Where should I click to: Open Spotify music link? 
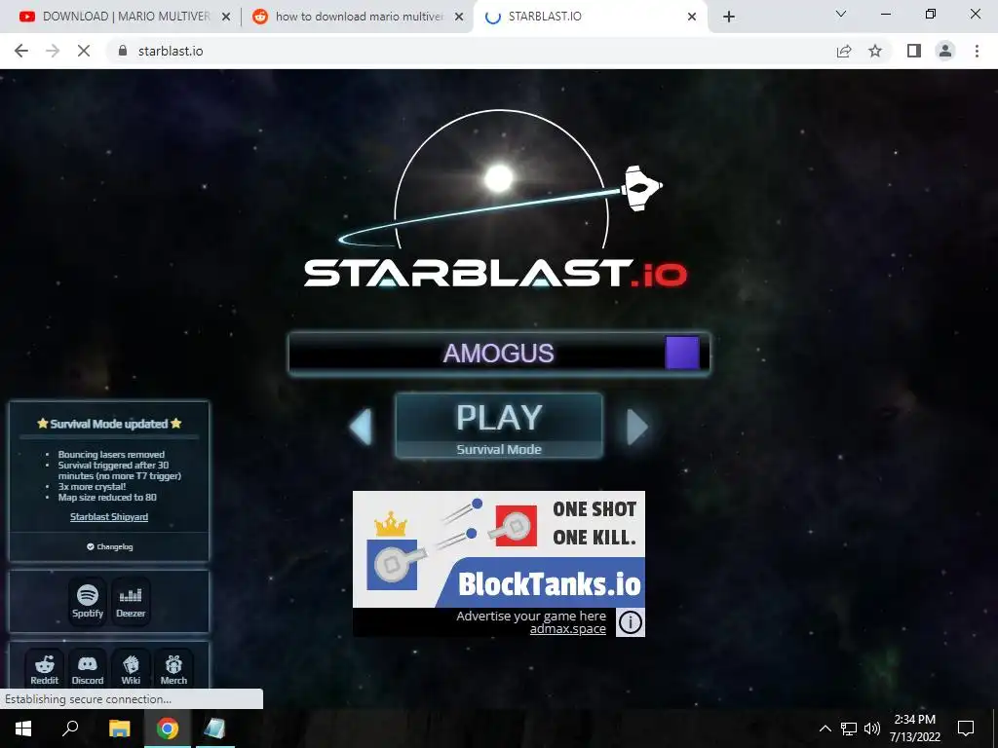(x=87, y=601)
